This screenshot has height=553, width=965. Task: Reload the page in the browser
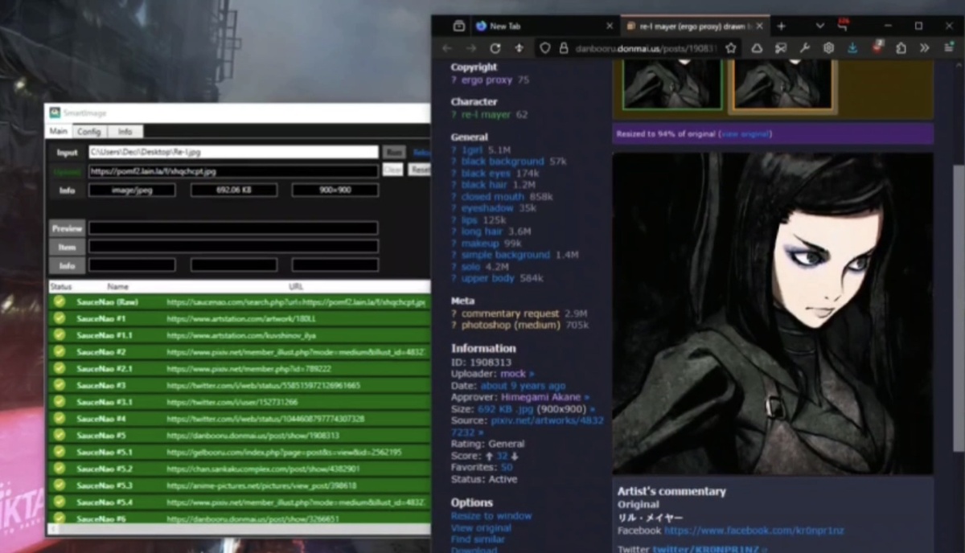tap(495, 48)
